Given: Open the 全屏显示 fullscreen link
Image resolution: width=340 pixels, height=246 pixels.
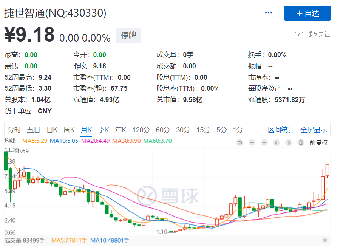Looking at the screenshot, I should 314,130.
